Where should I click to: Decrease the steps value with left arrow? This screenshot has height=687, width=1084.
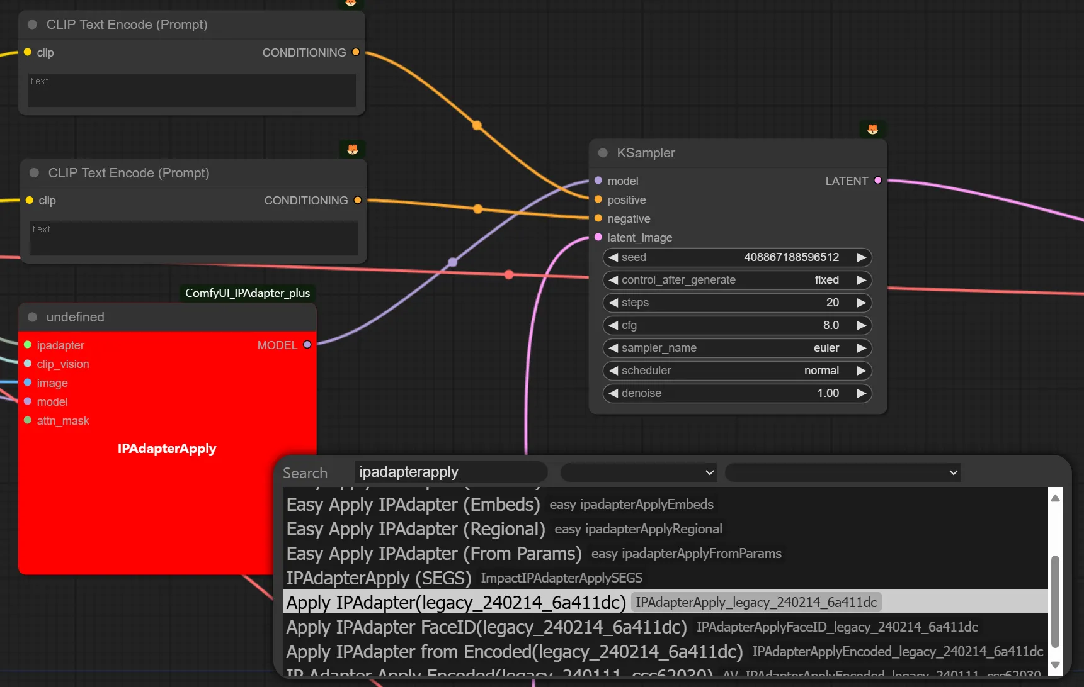click(x=613, y=303)
